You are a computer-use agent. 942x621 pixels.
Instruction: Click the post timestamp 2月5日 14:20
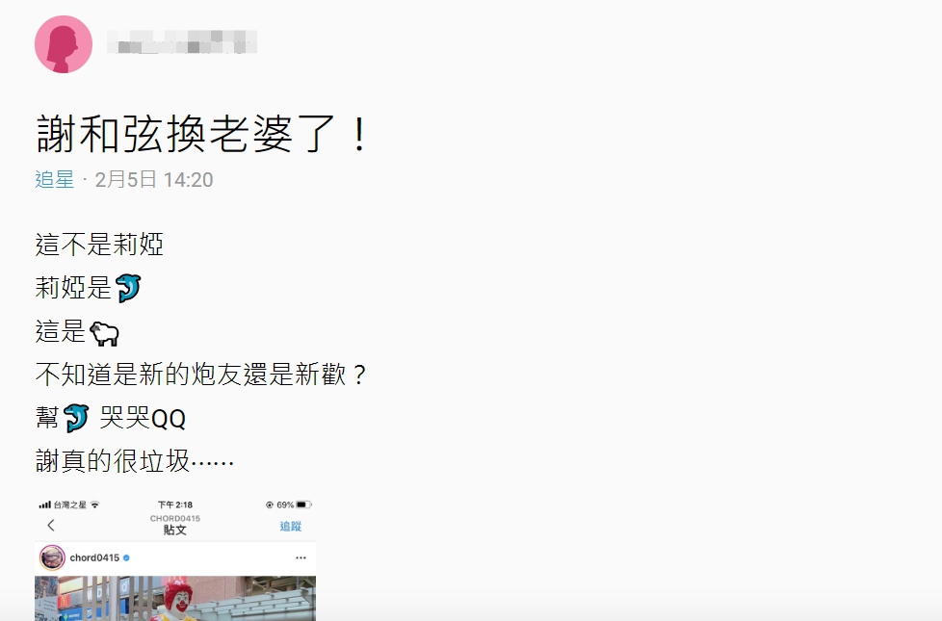154,180
